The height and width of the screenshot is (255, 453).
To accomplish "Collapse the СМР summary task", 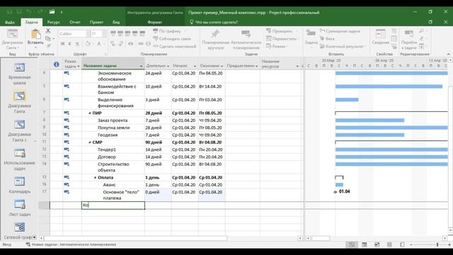I will (90, 142).
